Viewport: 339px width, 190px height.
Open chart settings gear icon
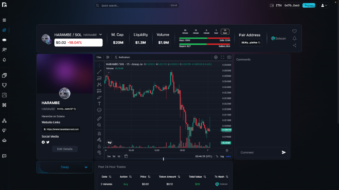click(216, 58)
